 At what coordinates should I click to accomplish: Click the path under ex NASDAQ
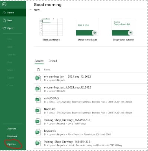[88, 102]
